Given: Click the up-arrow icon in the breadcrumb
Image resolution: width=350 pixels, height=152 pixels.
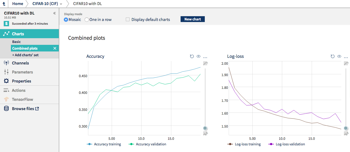Looking at the screenshot, I should click(x=4, y=4).
